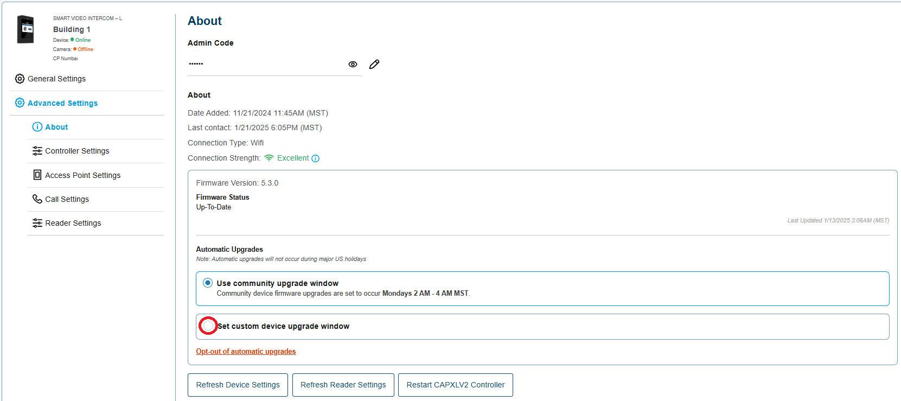The image size is (901, 401).
Task: Click Restart CAPXLV2 Controller button
Action: 456,385
